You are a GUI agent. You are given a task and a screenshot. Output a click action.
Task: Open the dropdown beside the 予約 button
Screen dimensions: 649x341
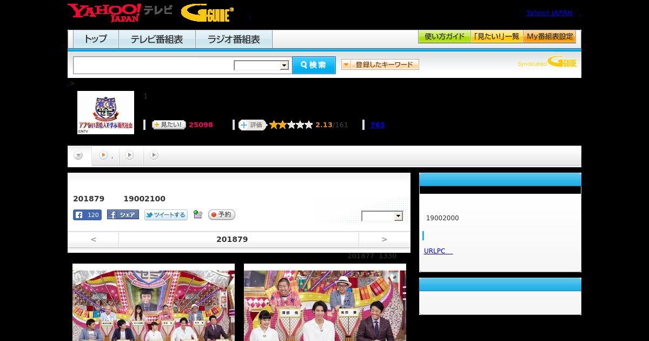pos(382,216)
